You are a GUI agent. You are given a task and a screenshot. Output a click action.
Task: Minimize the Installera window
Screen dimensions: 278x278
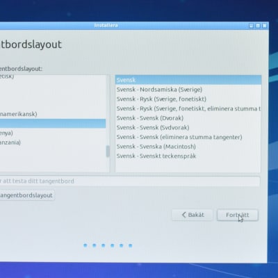point(252,26)
